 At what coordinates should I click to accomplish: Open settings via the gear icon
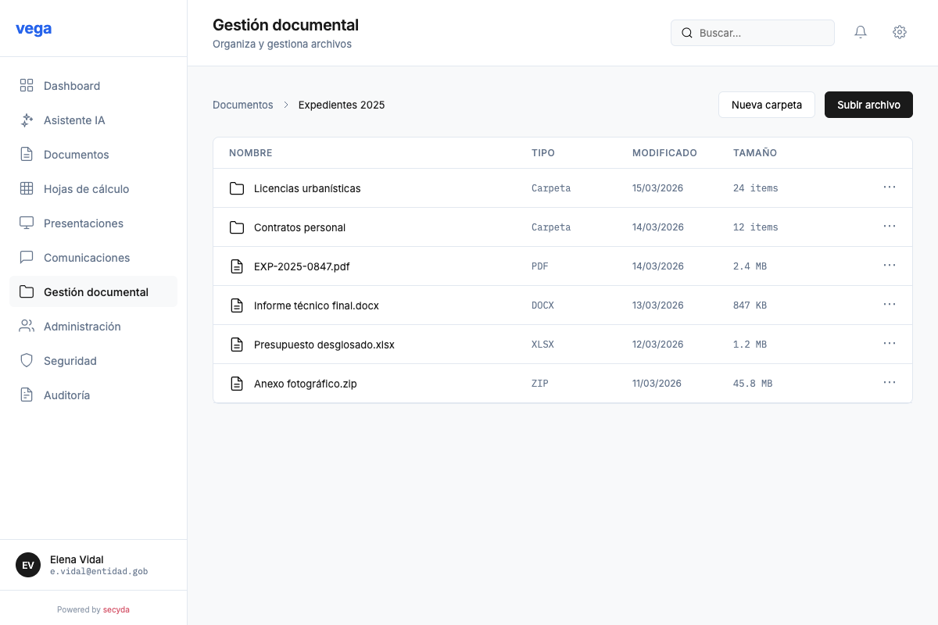(900, 32)
